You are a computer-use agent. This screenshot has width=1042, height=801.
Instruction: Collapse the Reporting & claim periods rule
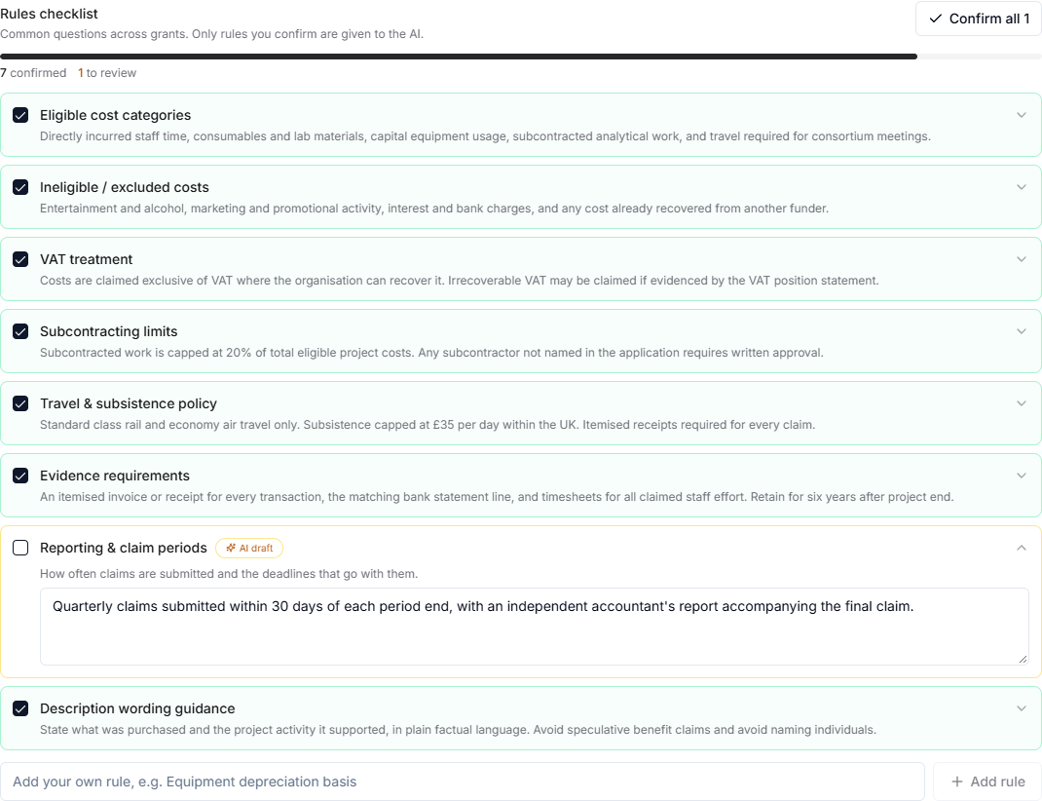[1022, 548]
